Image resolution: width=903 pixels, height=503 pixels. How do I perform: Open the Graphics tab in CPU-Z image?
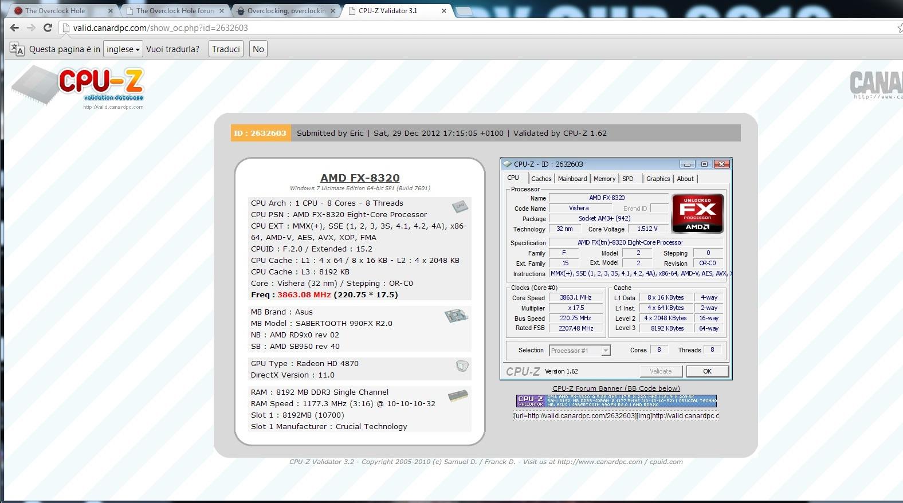(658, 179)
